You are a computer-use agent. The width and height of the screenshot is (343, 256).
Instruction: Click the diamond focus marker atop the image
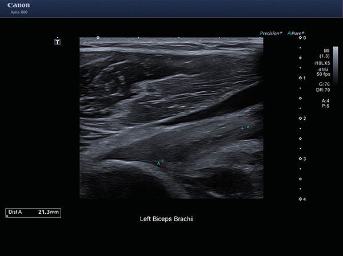[98, 38]
